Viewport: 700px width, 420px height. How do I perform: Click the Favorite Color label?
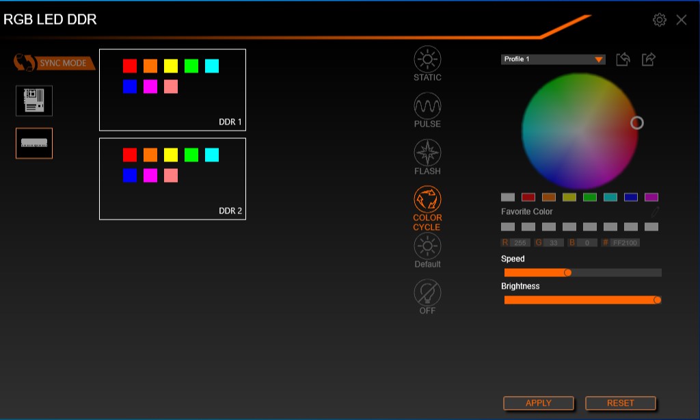click(527, 211)
